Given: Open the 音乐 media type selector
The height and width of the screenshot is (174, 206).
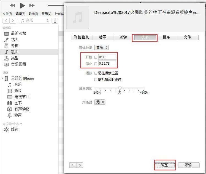Looking at the screenshot, I should click(34, 20).
